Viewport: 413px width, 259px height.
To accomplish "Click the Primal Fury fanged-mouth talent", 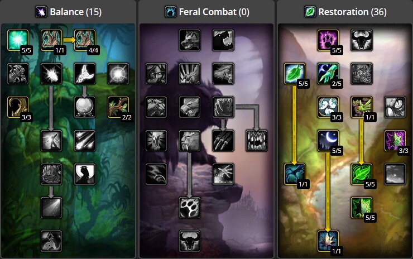I will [256, 141].
